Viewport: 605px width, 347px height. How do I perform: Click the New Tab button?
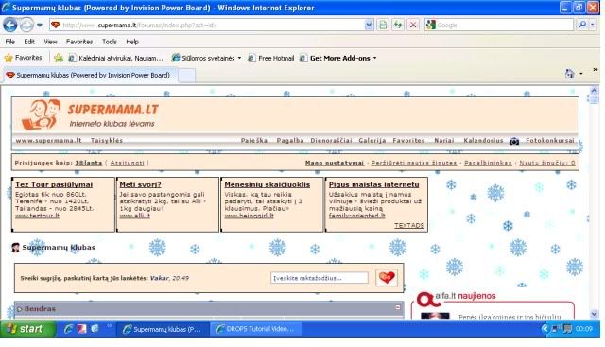click(187, 76)
